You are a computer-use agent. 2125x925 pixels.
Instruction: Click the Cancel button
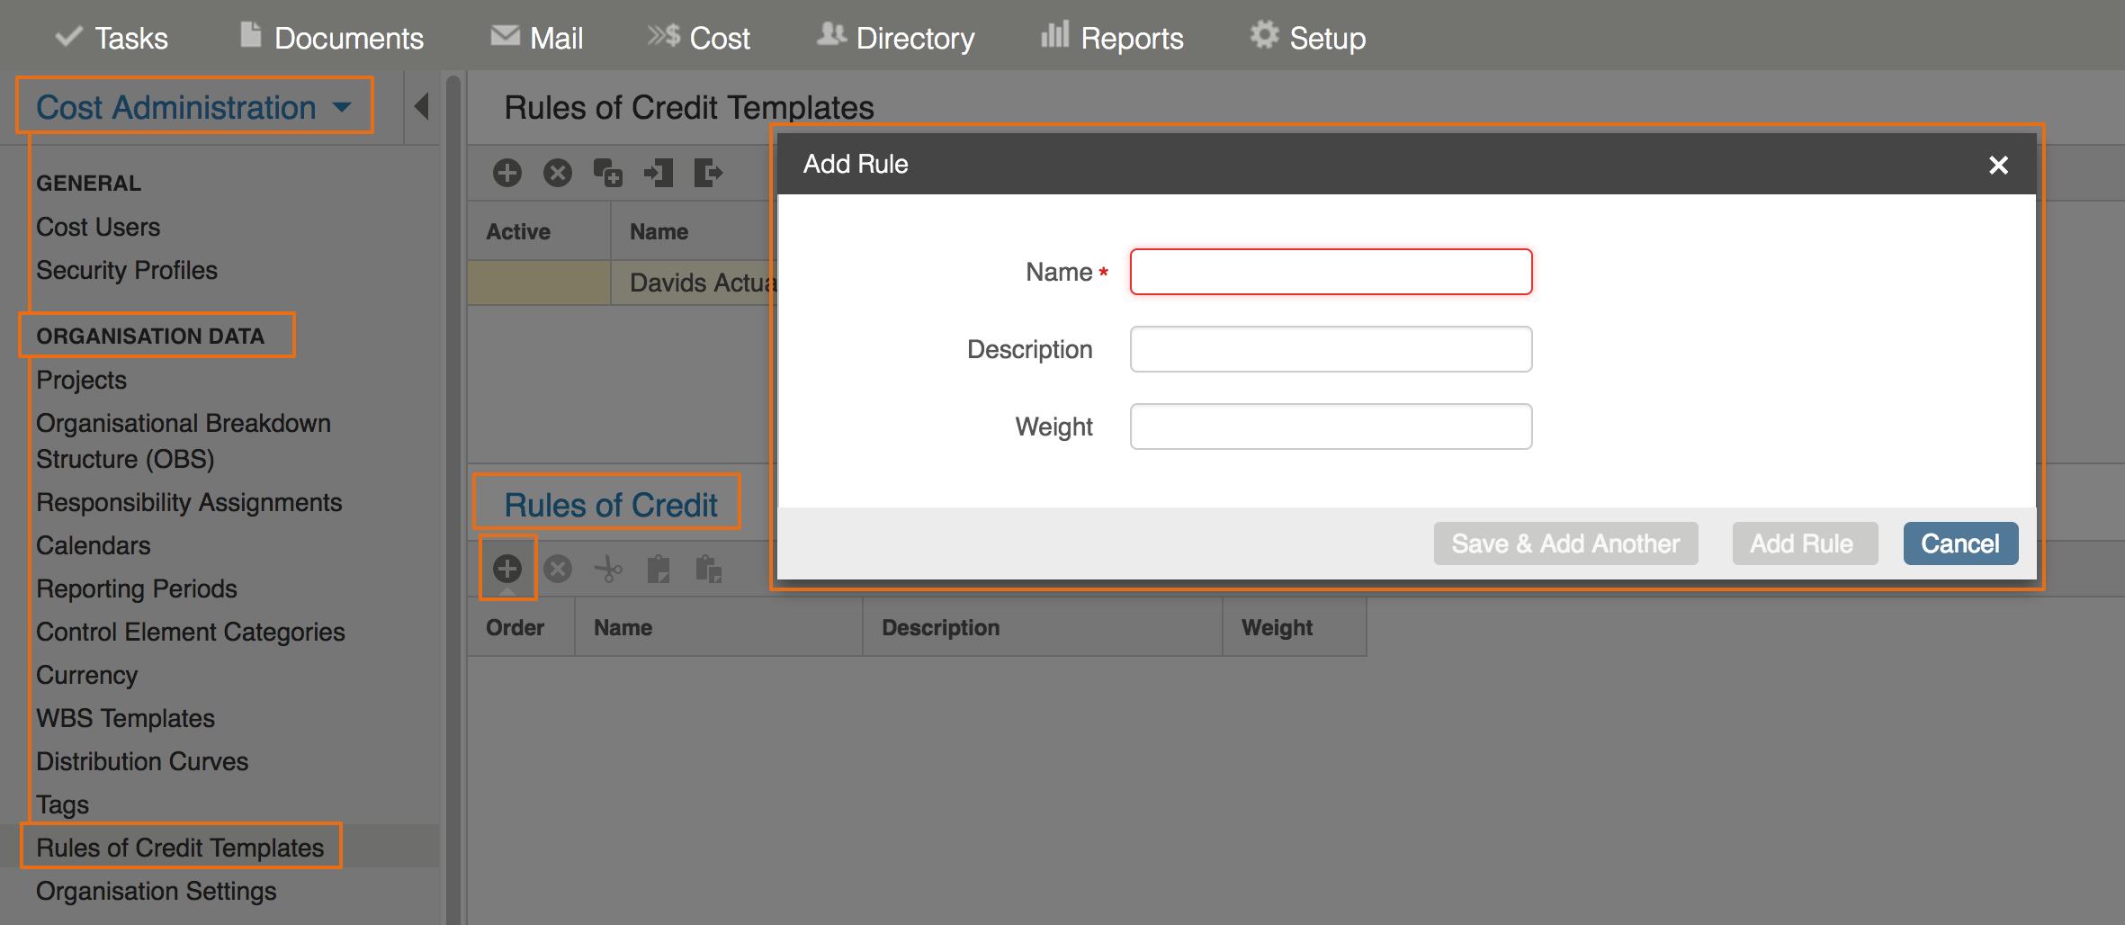coord(1960,543)
